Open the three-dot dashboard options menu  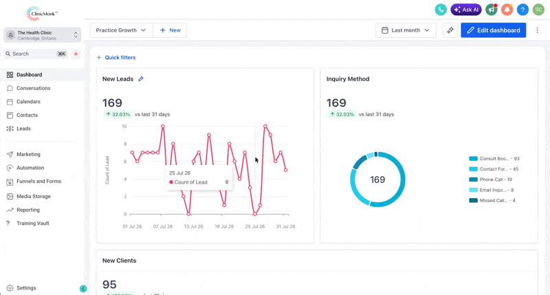(538, 30)
